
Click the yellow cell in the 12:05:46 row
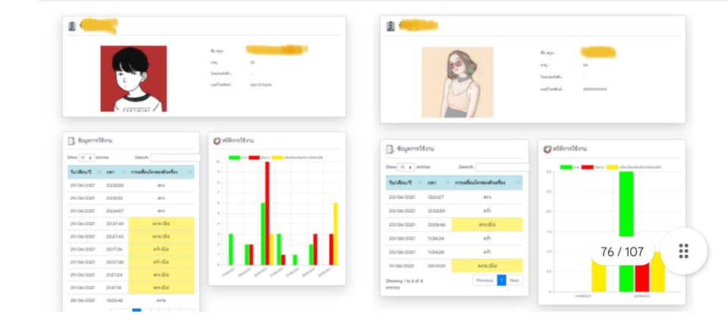487,225
